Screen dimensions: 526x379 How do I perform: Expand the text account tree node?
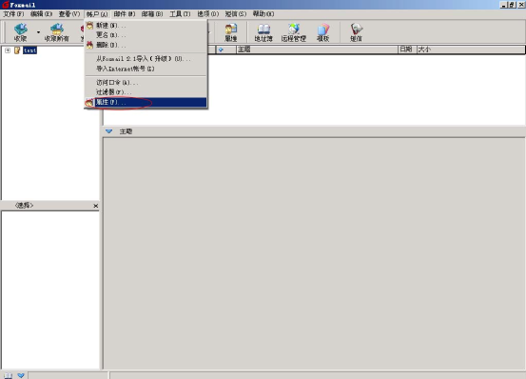click(8, 50)
